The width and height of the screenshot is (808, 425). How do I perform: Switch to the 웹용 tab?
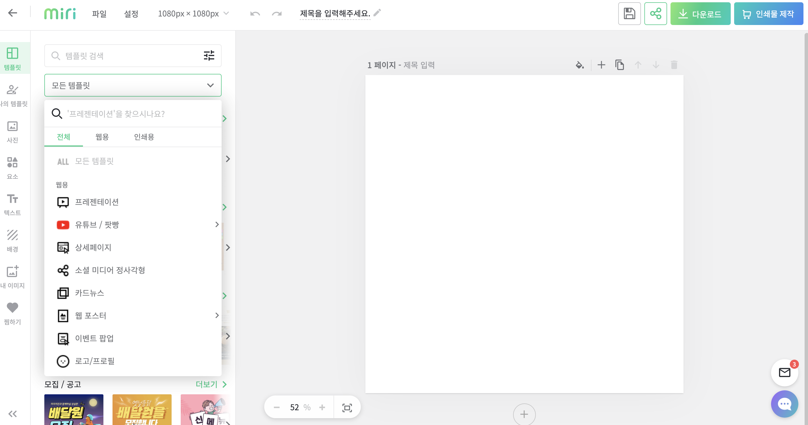tap(102, 137)
